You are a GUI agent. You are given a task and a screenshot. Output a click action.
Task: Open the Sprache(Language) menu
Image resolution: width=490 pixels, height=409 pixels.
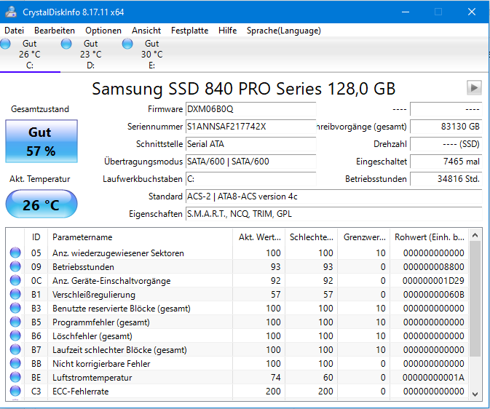point(283,31)
